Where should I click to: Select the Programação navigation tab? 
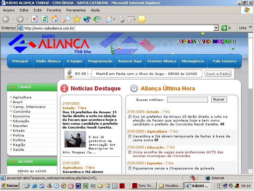tap(100, 61)
